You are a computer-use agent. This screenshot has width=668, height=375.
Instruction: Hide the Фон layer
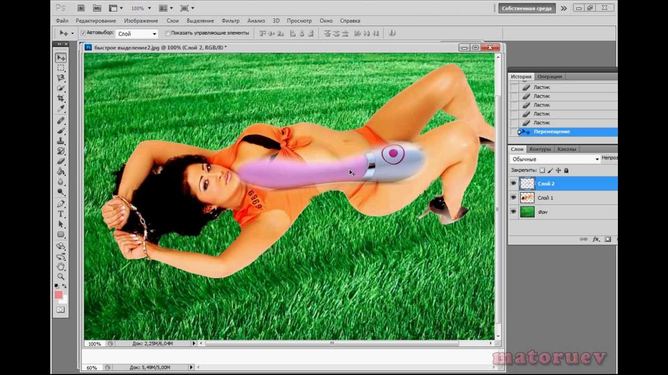514,212
